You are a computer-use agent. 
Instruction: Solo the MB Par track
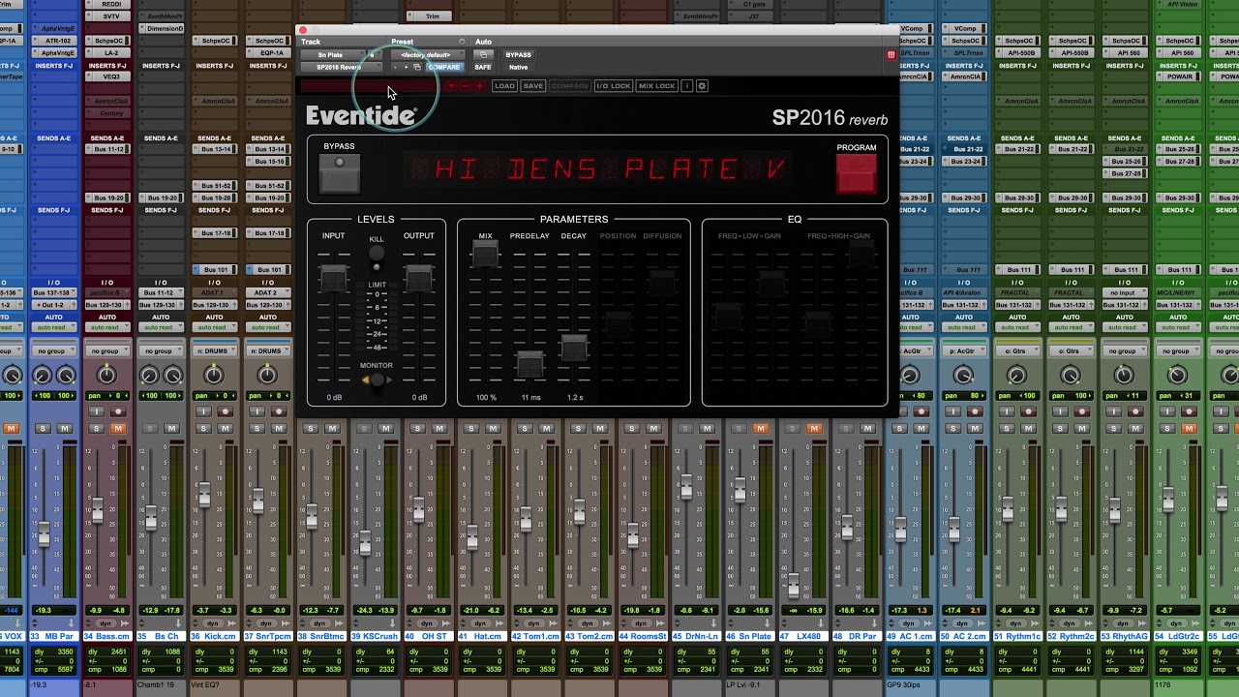(x=43, y=428)
